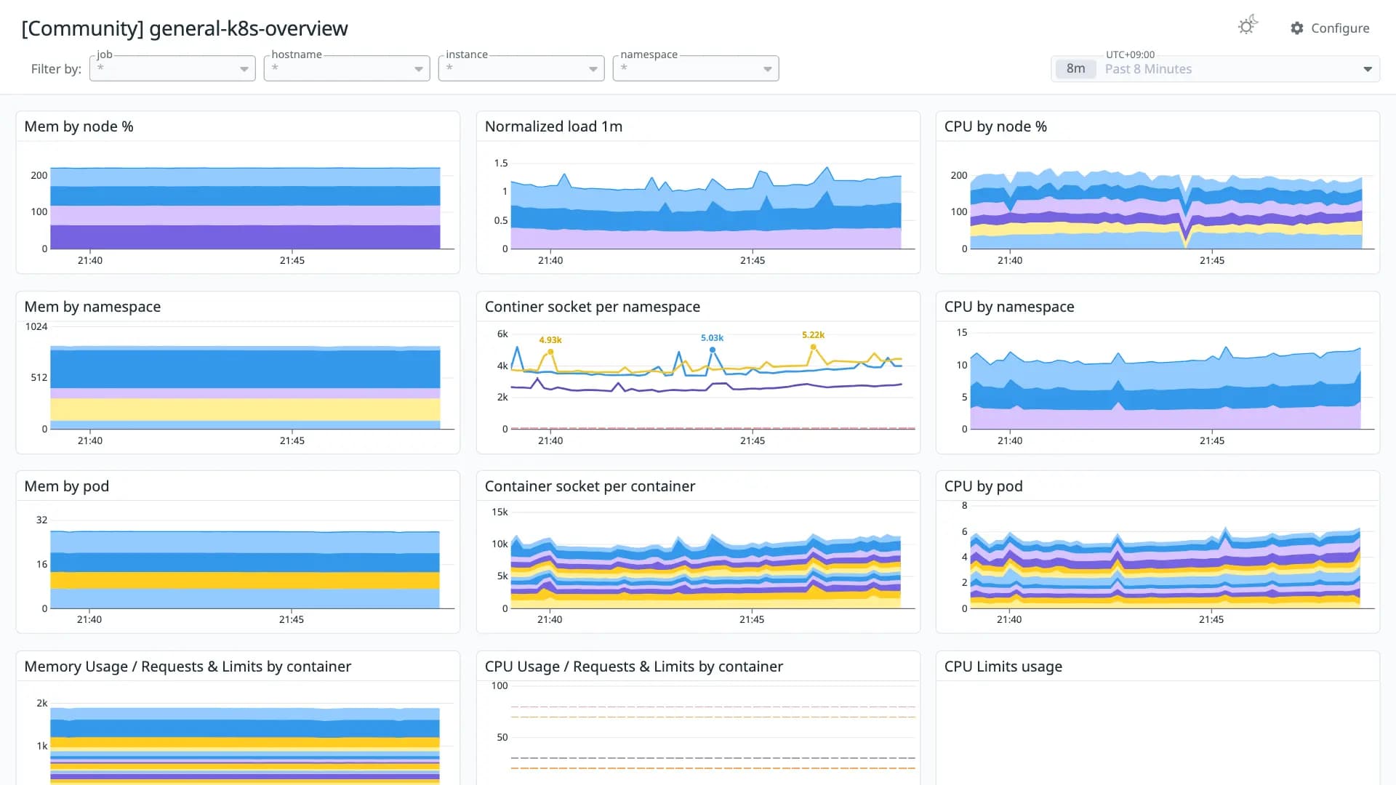
Task: Click the Mem by node % widget title
Action: point(79,126)
